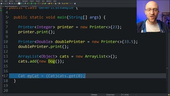This screenshot has height=96, width=170.
Task: Click the webcam video overlay thumbnail
Action: [153, 16]
